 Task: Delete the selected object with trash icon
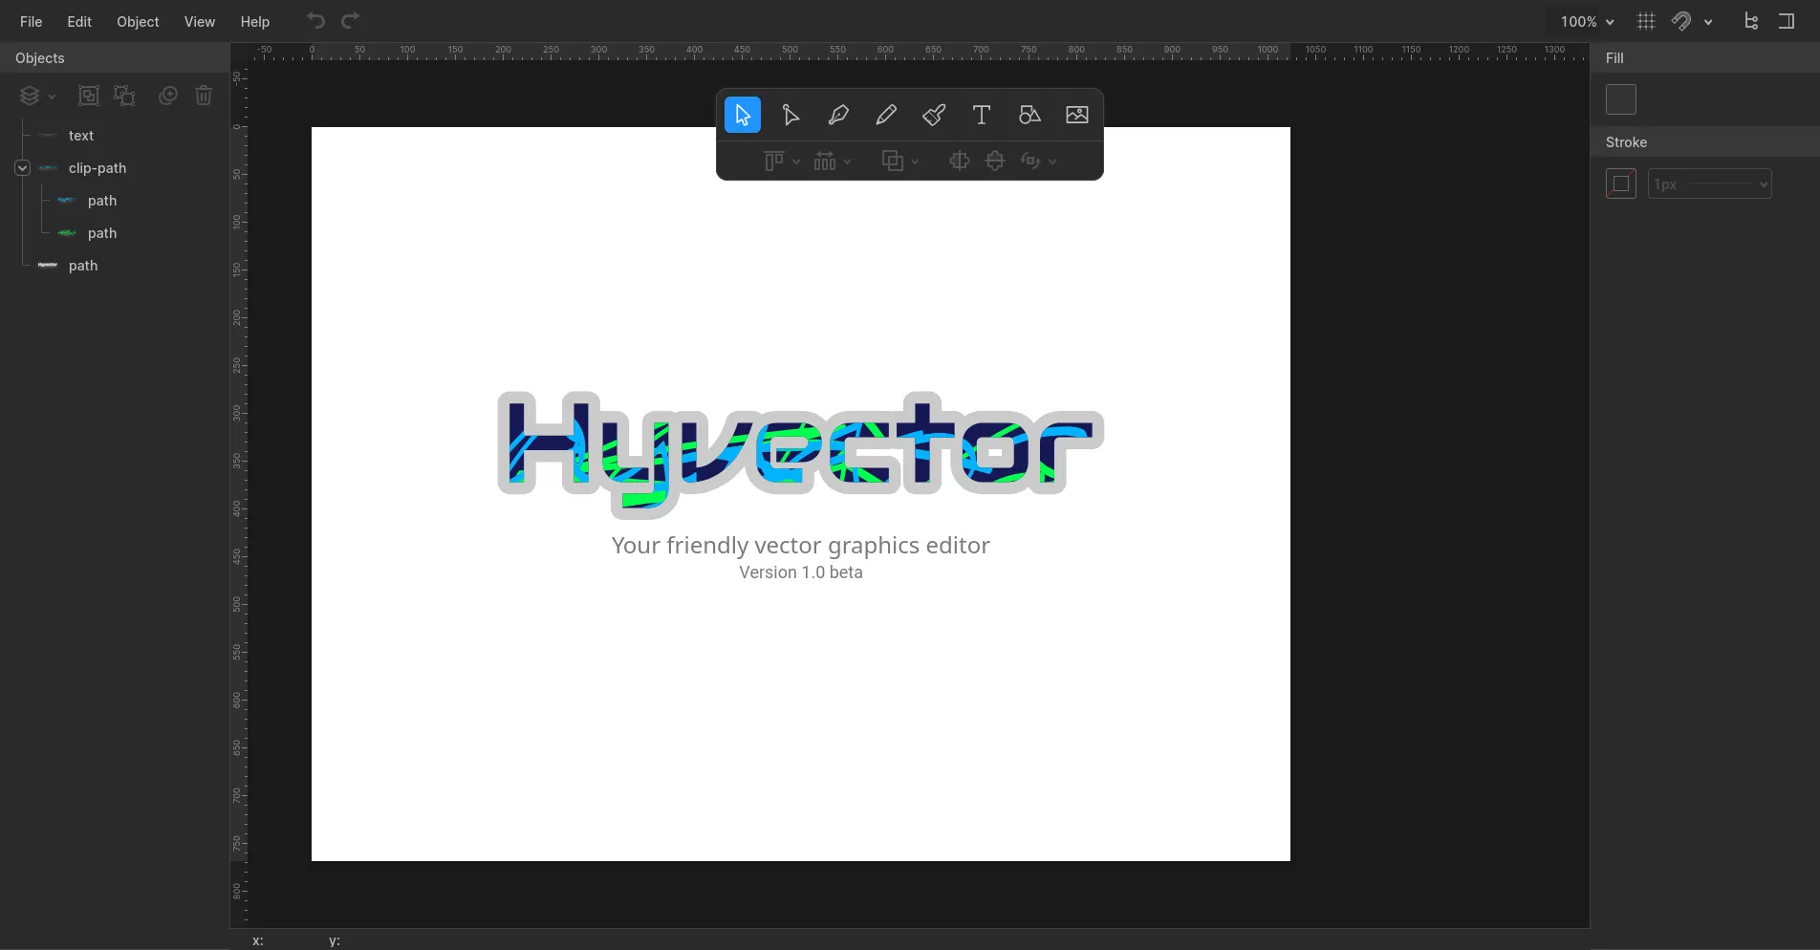[x=203, y=95]
